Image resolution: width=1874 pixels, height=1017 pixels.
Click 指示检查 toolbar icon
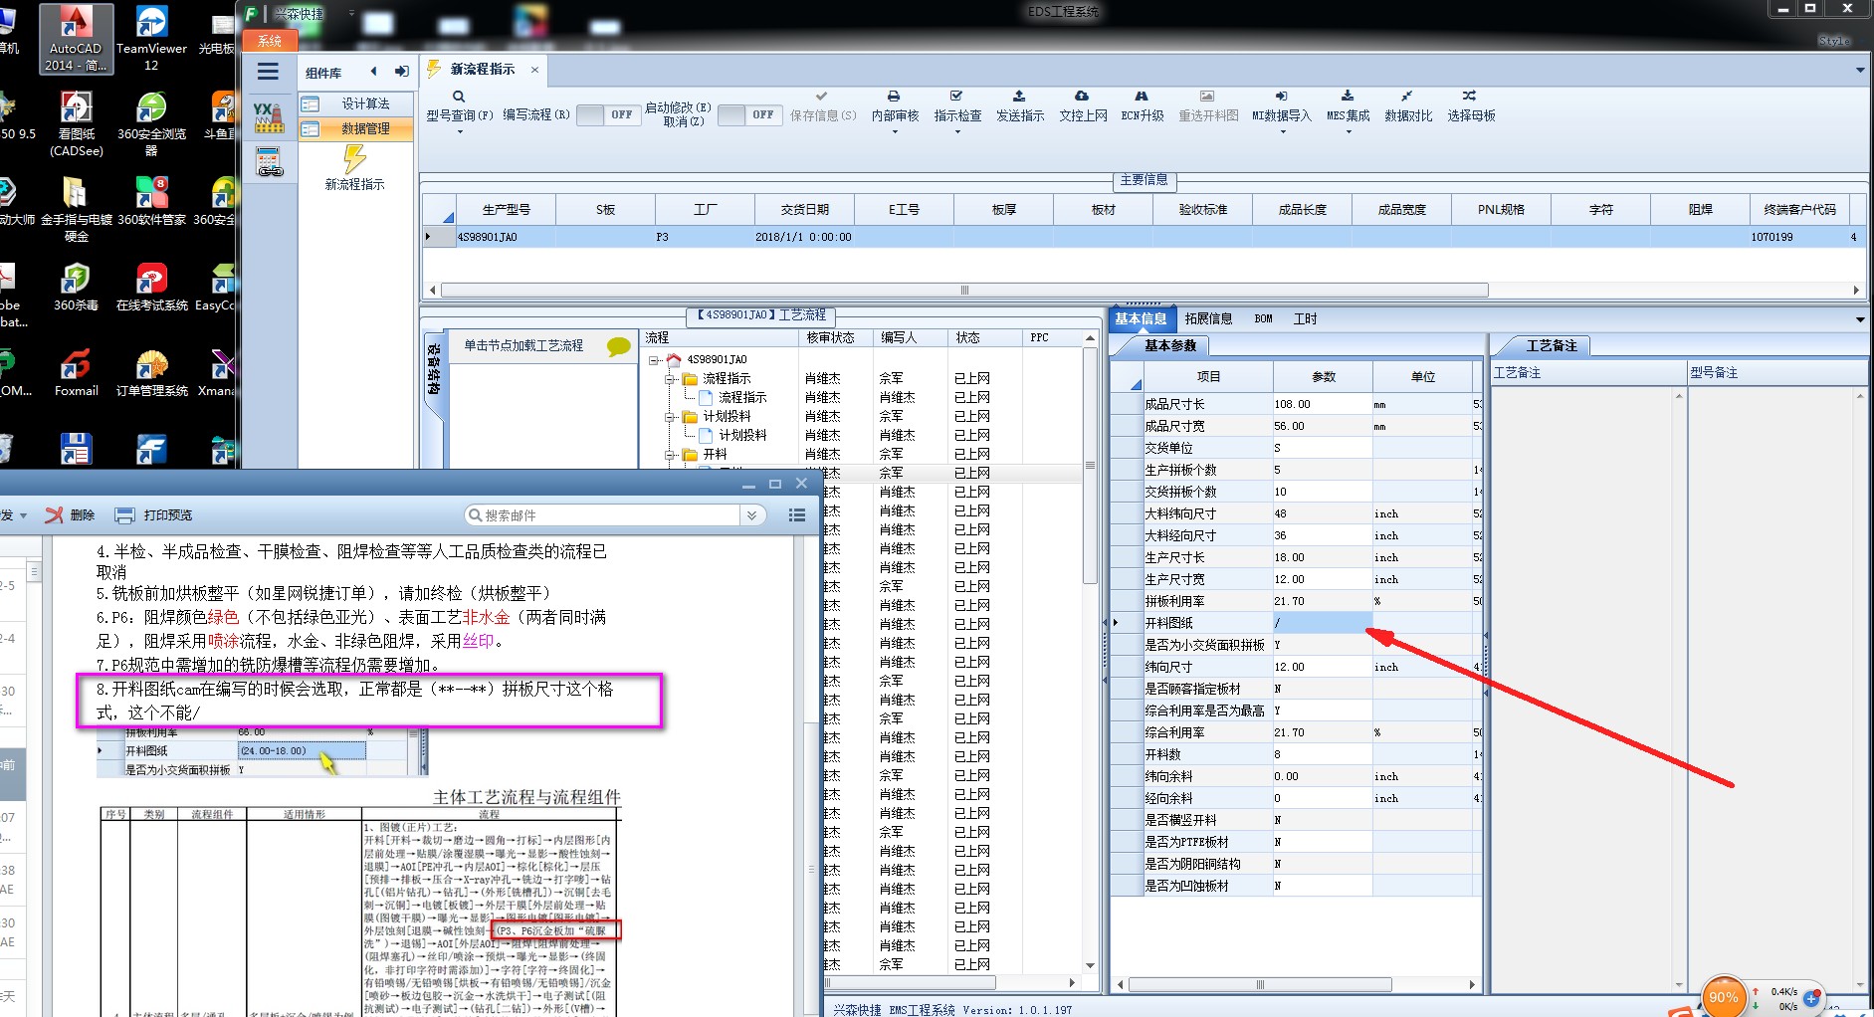pos(956,97)
